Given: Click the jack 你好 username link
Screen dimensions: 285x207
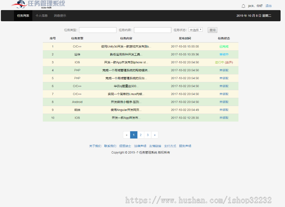Looking at the screenshot, I should click(256, 6).
